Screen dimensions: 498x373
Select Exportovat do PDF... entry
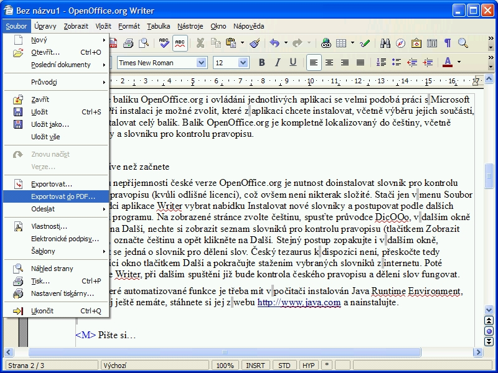point(56,196)
